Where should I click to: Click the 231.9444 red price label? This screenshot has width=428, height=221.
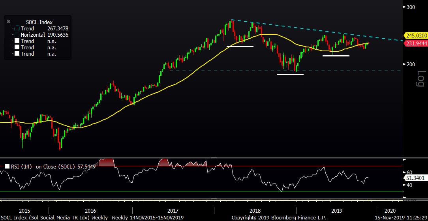click(417, 43)
